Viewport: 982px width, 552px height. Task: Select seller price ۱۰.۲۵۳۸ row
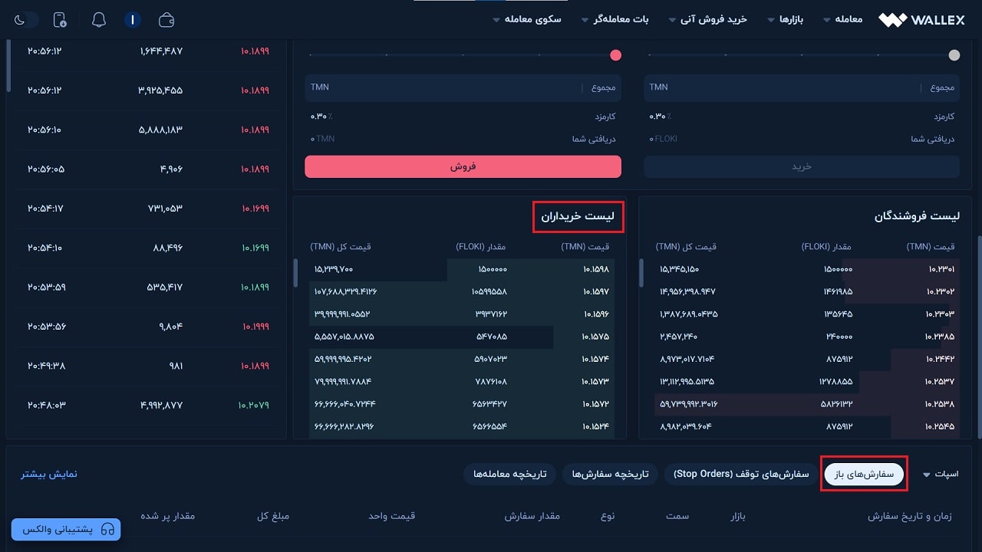(x=806, y=404)
